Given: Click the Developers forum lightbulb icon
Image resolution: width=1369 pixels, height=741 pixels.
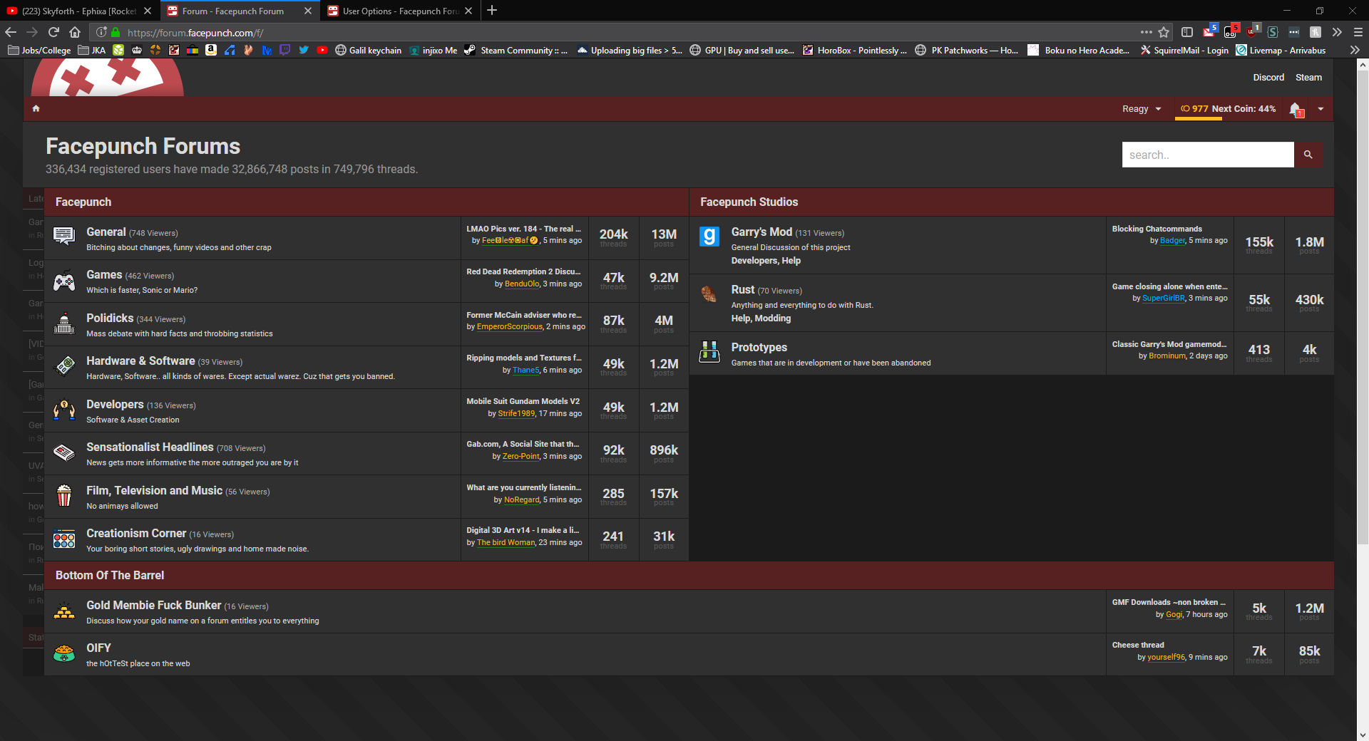Looking at the screenshot, I should (64, 409).
